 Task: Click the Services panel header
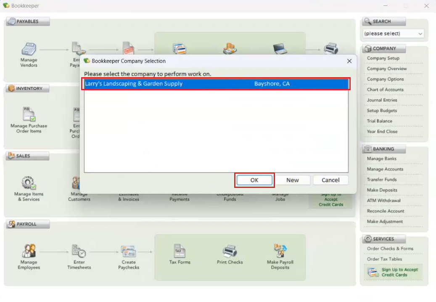pyautogui.click(x=384, y=239)
